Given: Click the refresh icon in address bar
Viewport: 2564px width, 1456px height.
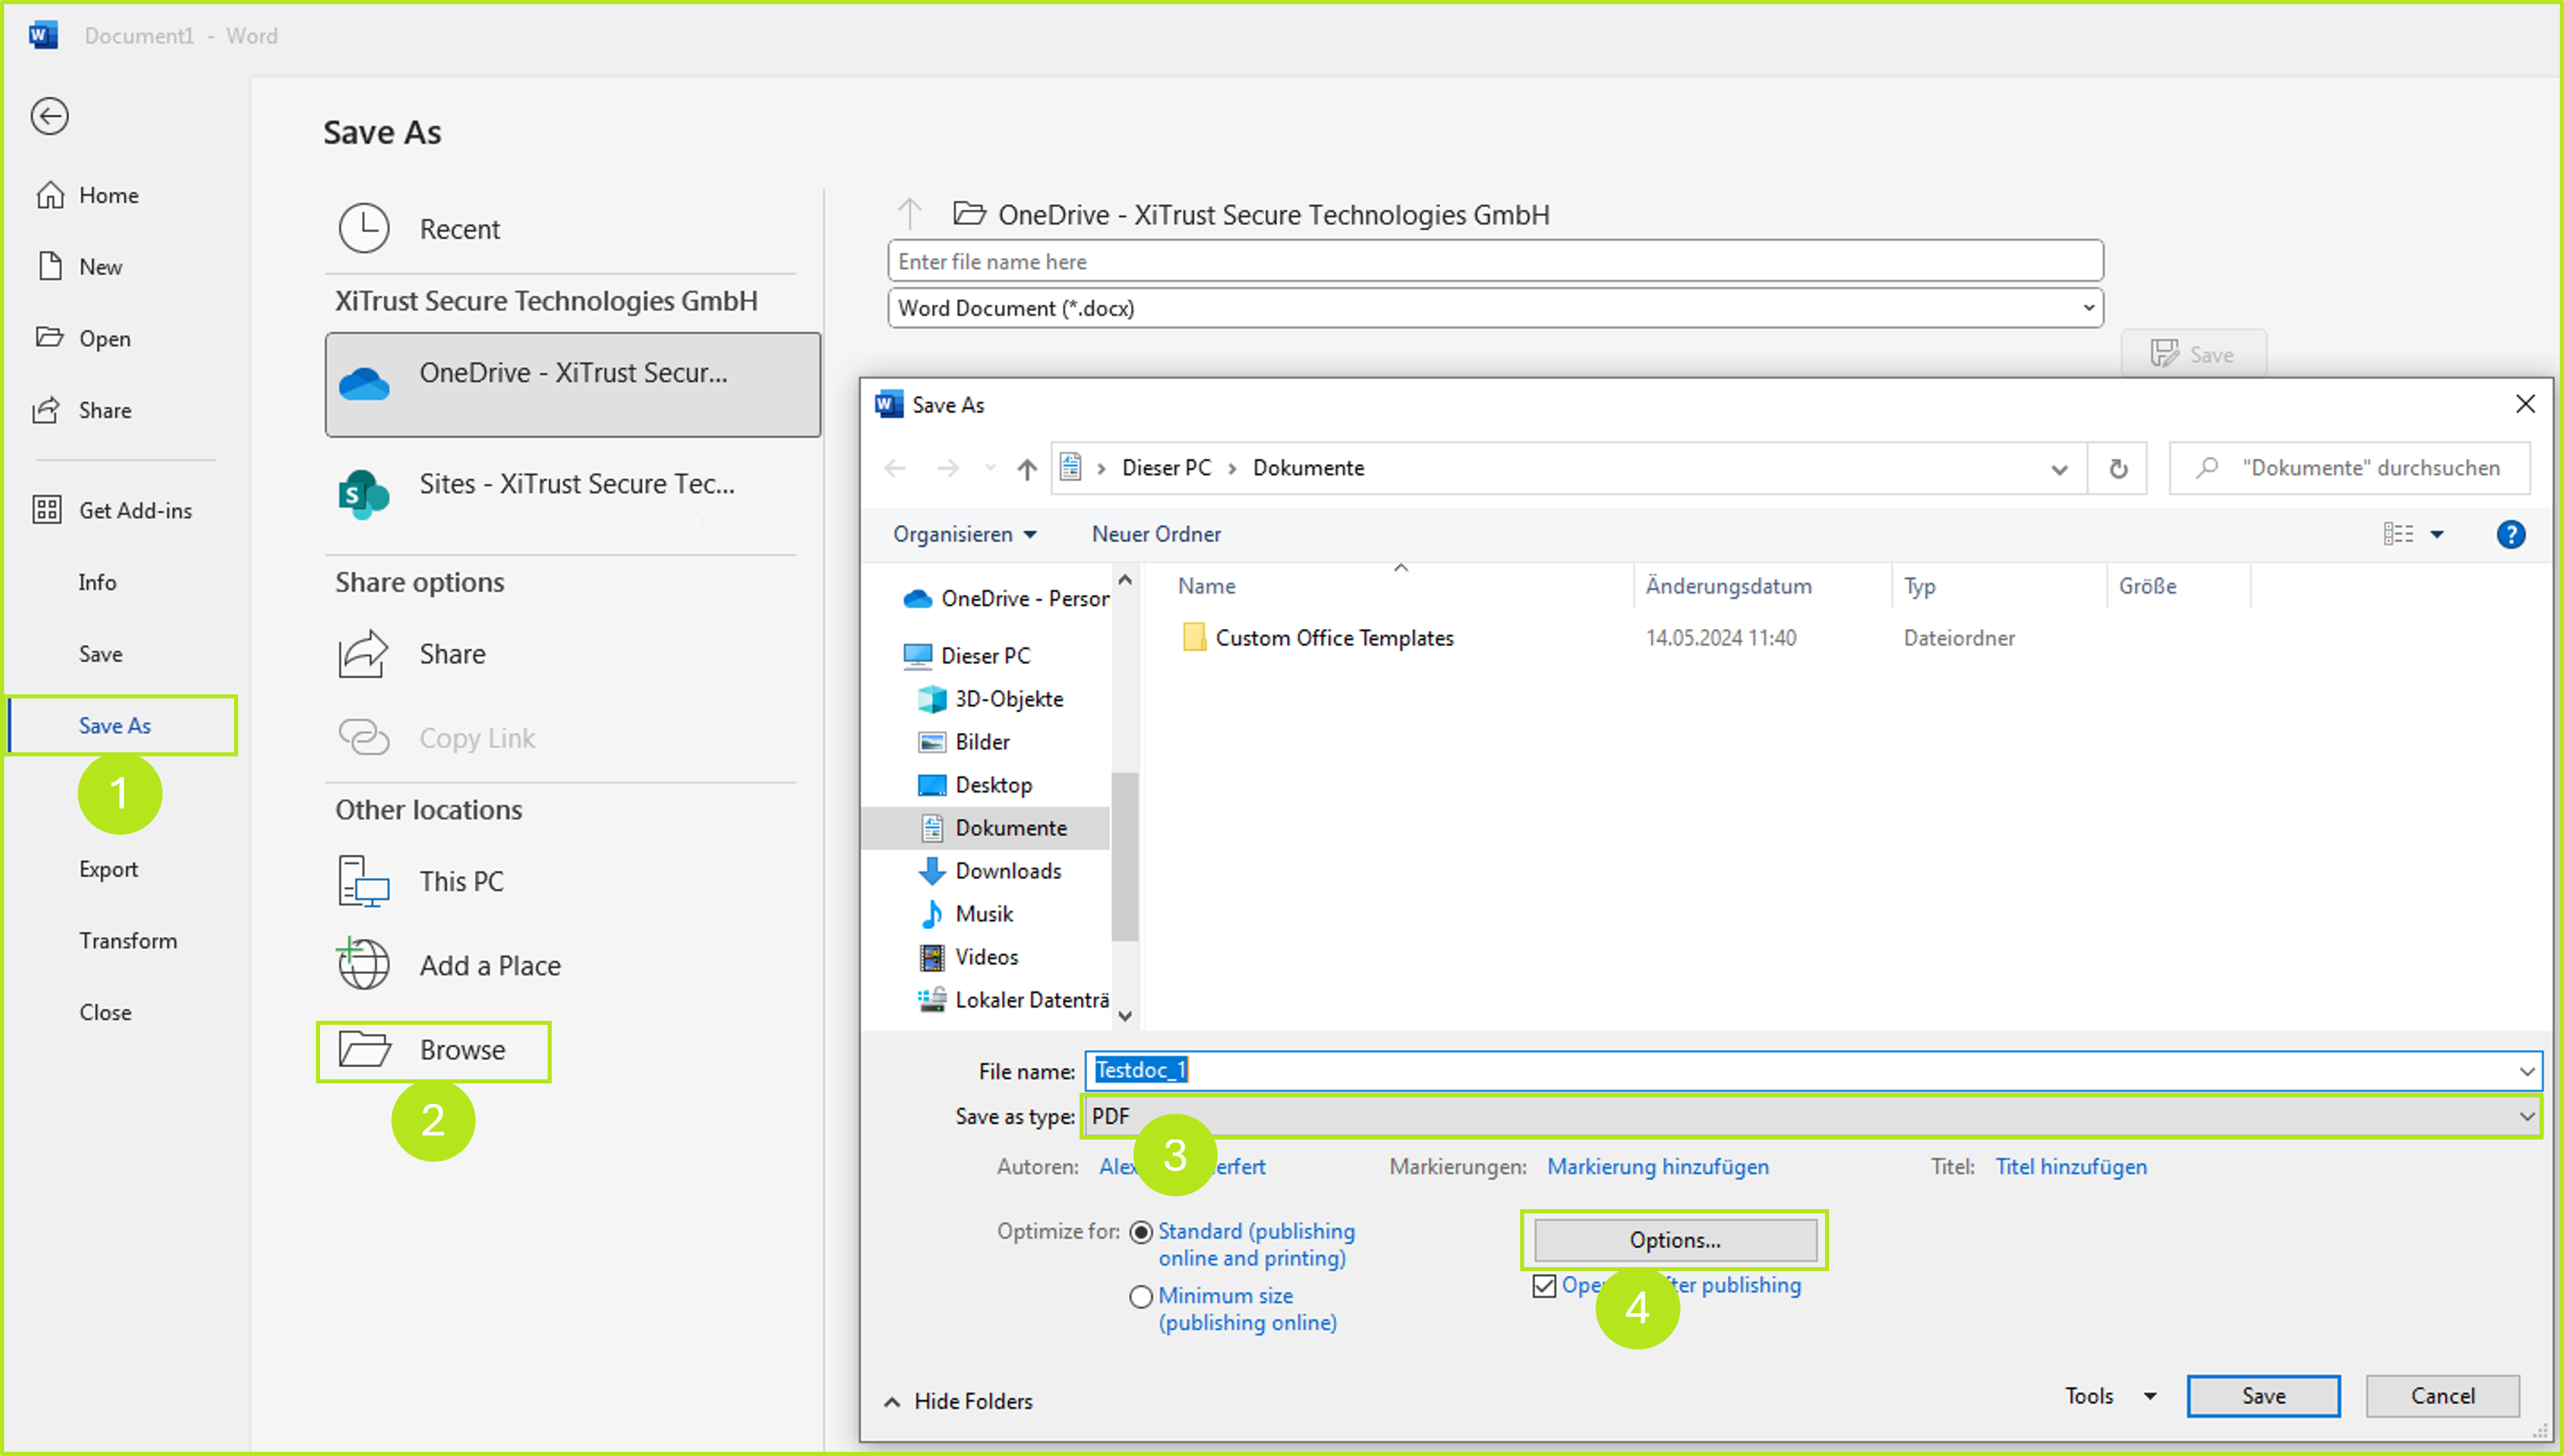Looking at the screenshot, I should [2118, 468].
